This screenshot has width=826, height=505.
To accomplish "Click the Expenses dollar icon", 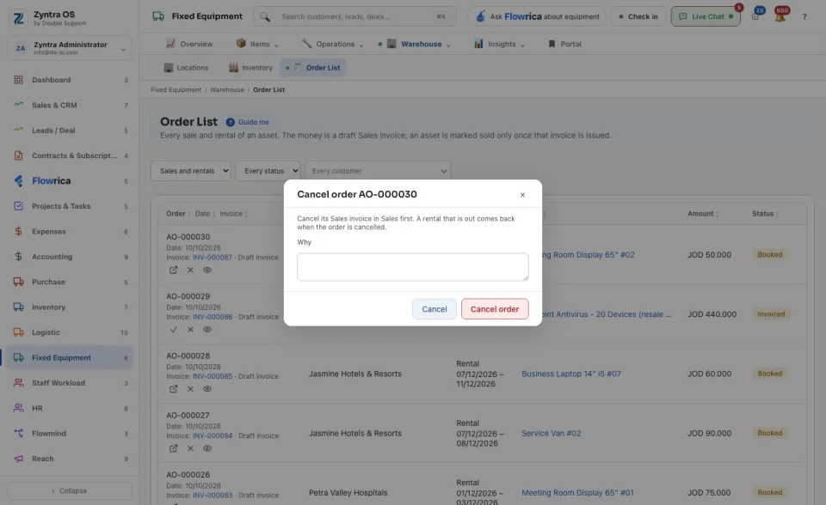I will click(18, 232).
